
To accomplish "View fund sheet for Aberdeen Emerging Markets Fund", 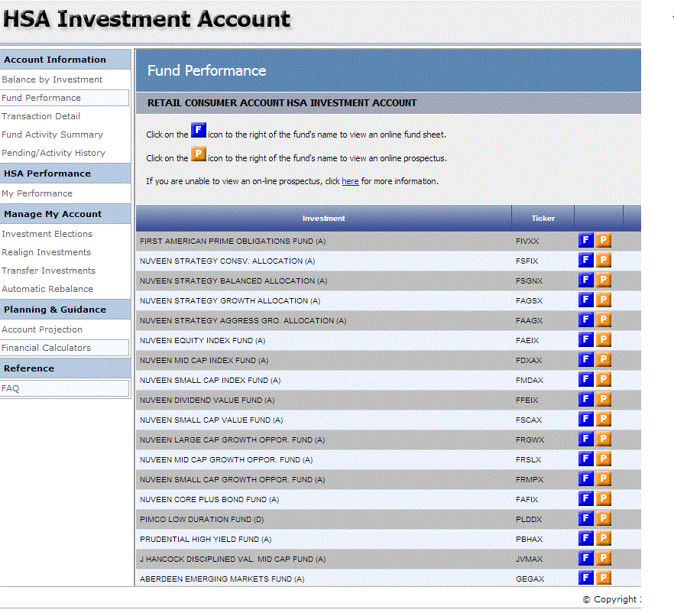I will coord(585,578).
